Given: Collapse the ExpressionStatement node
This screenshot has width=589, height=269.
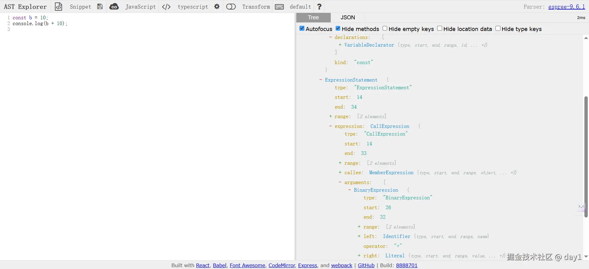Looking at the screenshot, I should 321,80.
